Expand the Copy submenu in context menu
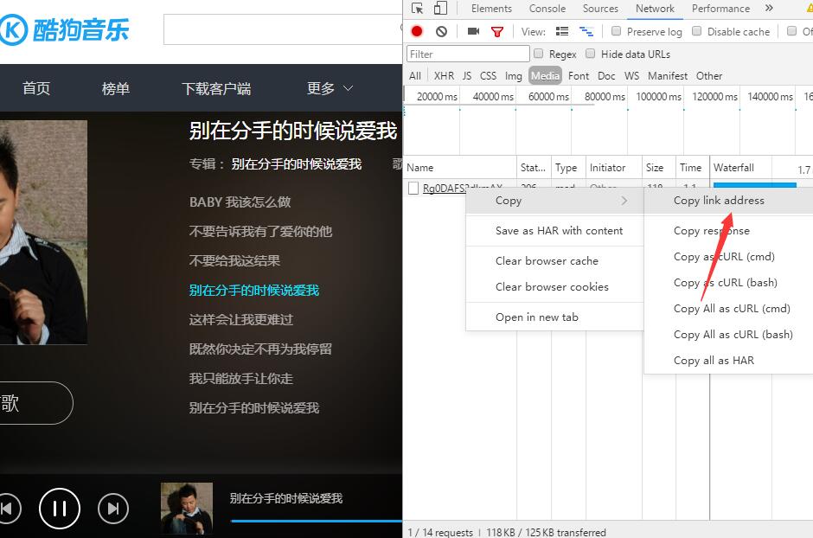813x538 pixels. (508, 200)
